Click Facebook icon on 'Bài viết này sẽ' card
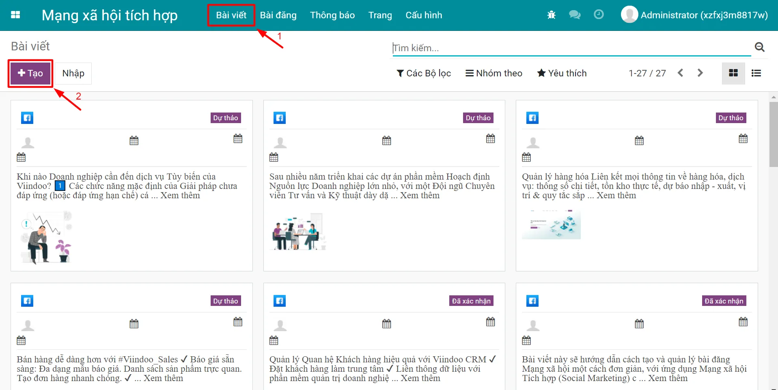This screenshot has width=778, height=390. [532, 301]
